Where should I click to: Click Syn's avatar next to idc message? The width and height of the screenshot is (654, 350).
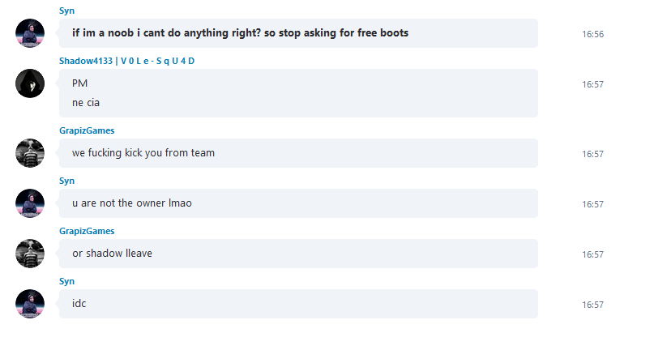coord(30,304)
